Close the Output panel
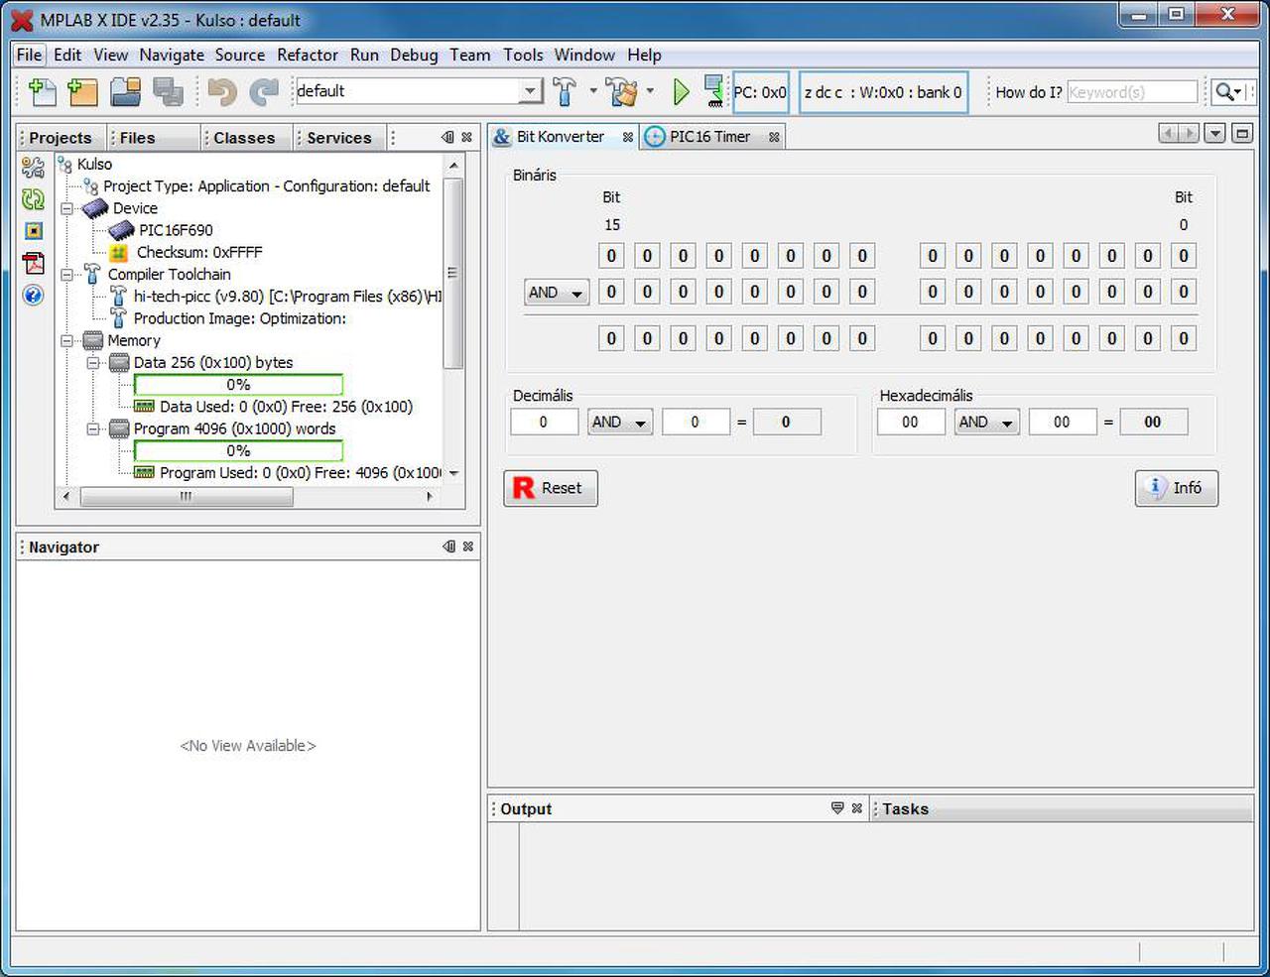Screen dimensions: 1270x977 pyautogui.click(x=857, y=808)
